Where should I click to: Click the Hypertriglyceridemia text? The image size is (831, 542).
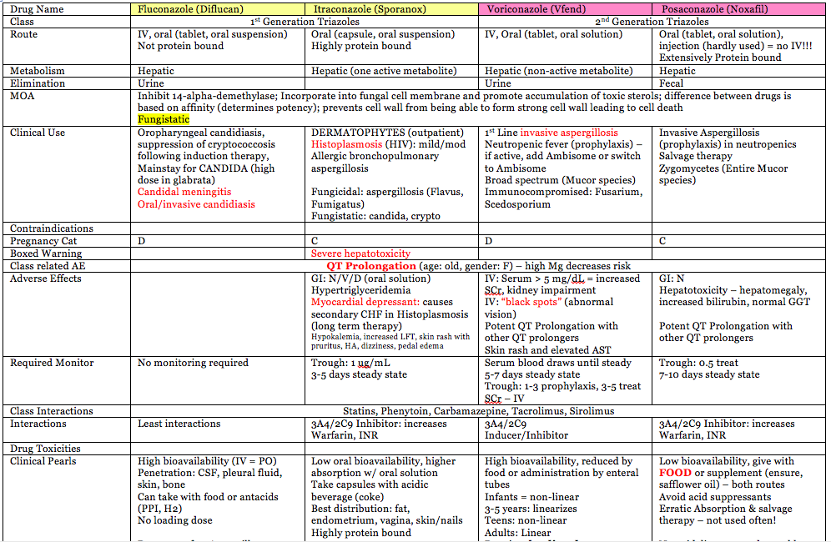click(361, 290)
